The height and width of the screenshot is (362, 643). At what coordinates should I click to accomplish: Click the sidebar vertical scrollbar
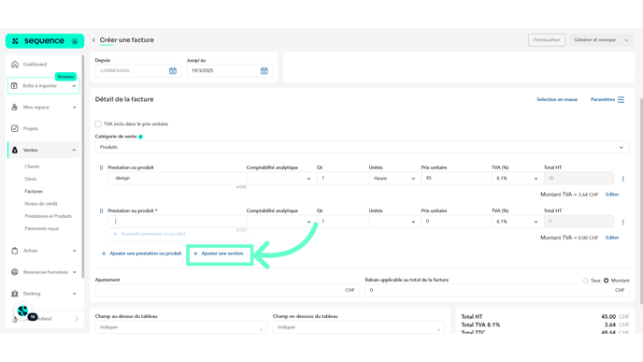pos(83,167)
